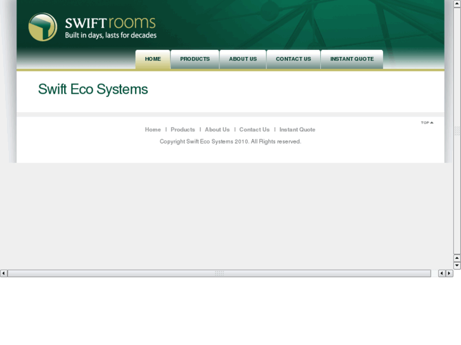Click the copyright notice text
The width and height of the screenshot is (461, 345).
[230, 142]
